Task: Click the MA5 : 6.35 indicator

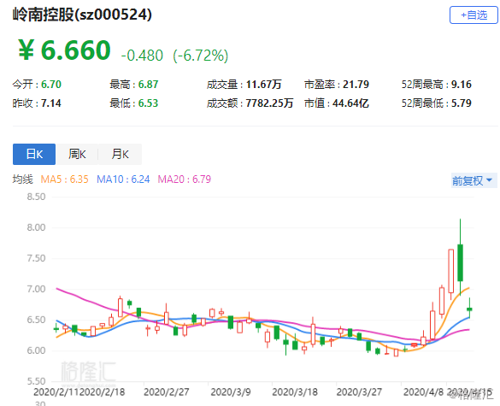Action: pos(64,179)
